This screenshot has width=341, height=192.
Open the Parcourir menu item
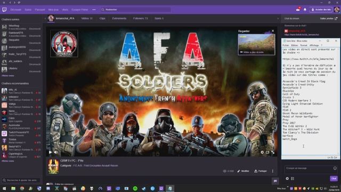point(40,10)
